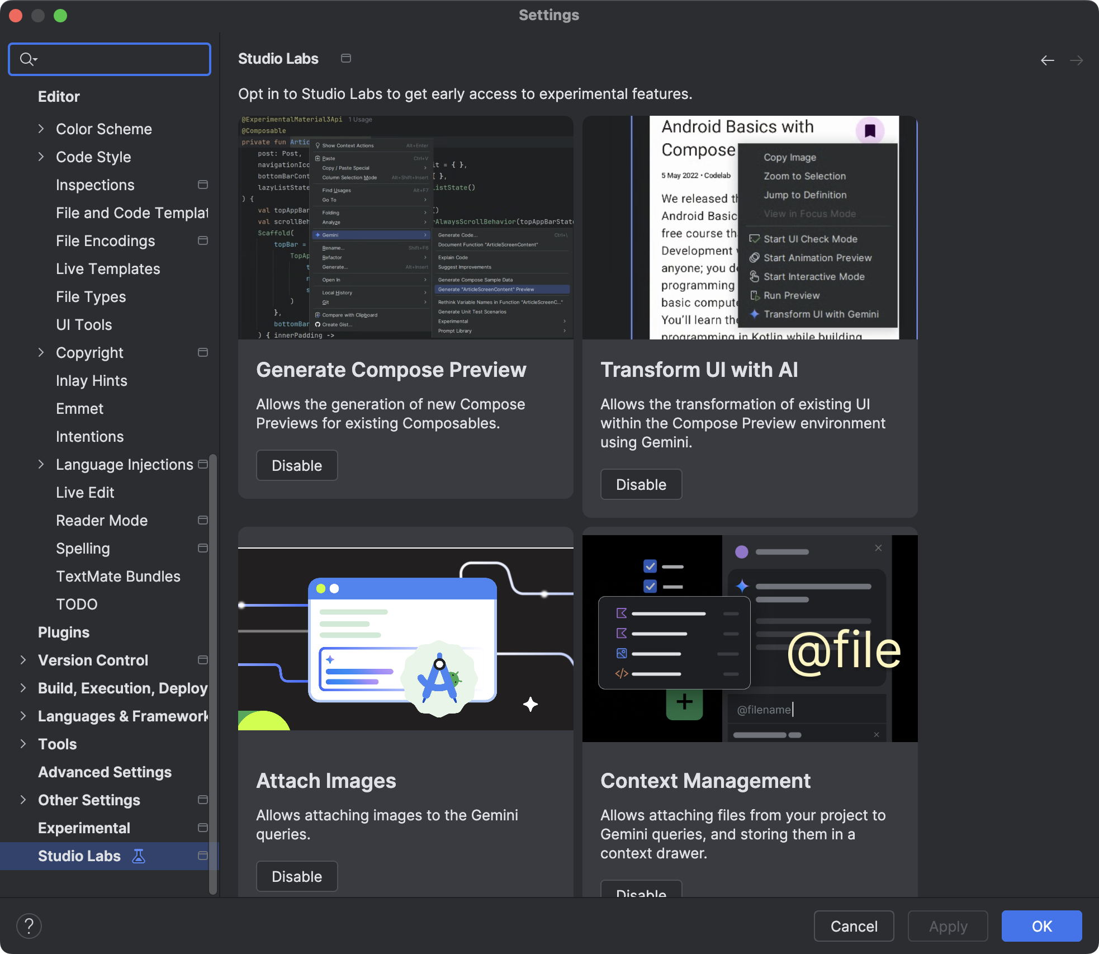Expand the Color Scheme tree node
Viewport: 1099px width, 954px height.
42,129
